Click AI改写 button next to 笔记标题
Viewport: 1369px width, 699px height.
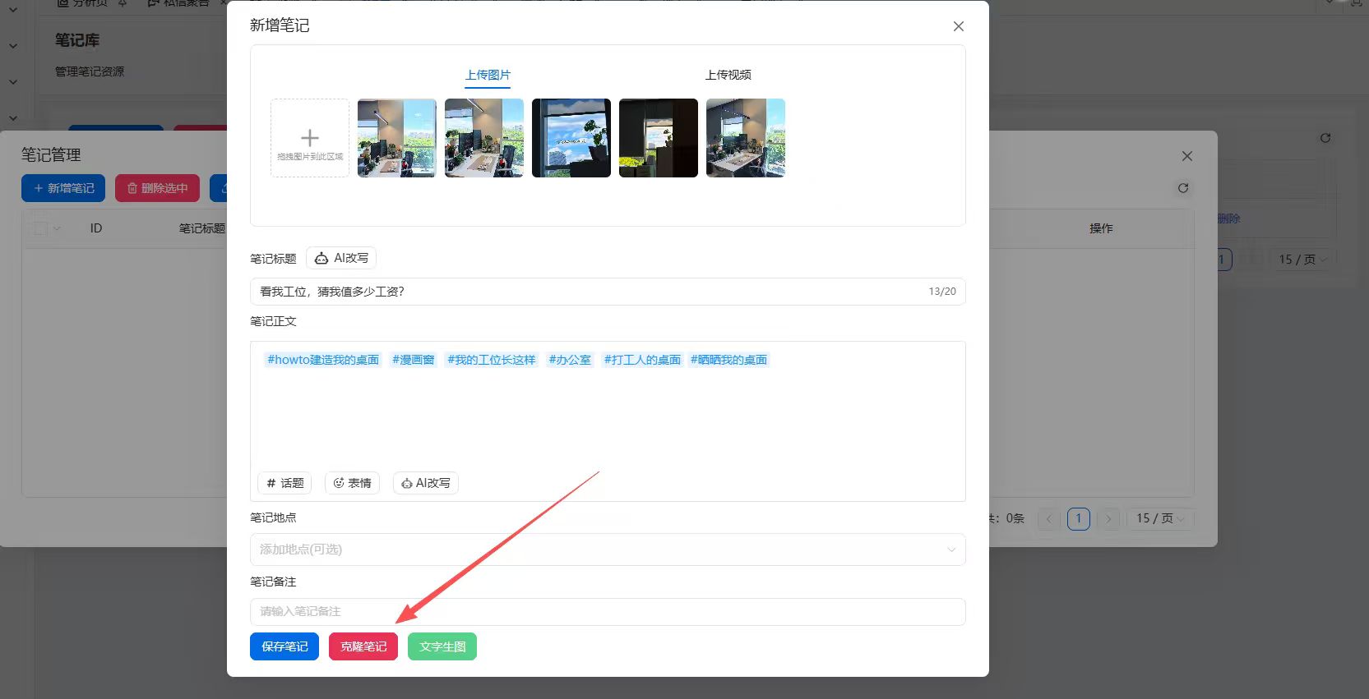tap(341, 258)
